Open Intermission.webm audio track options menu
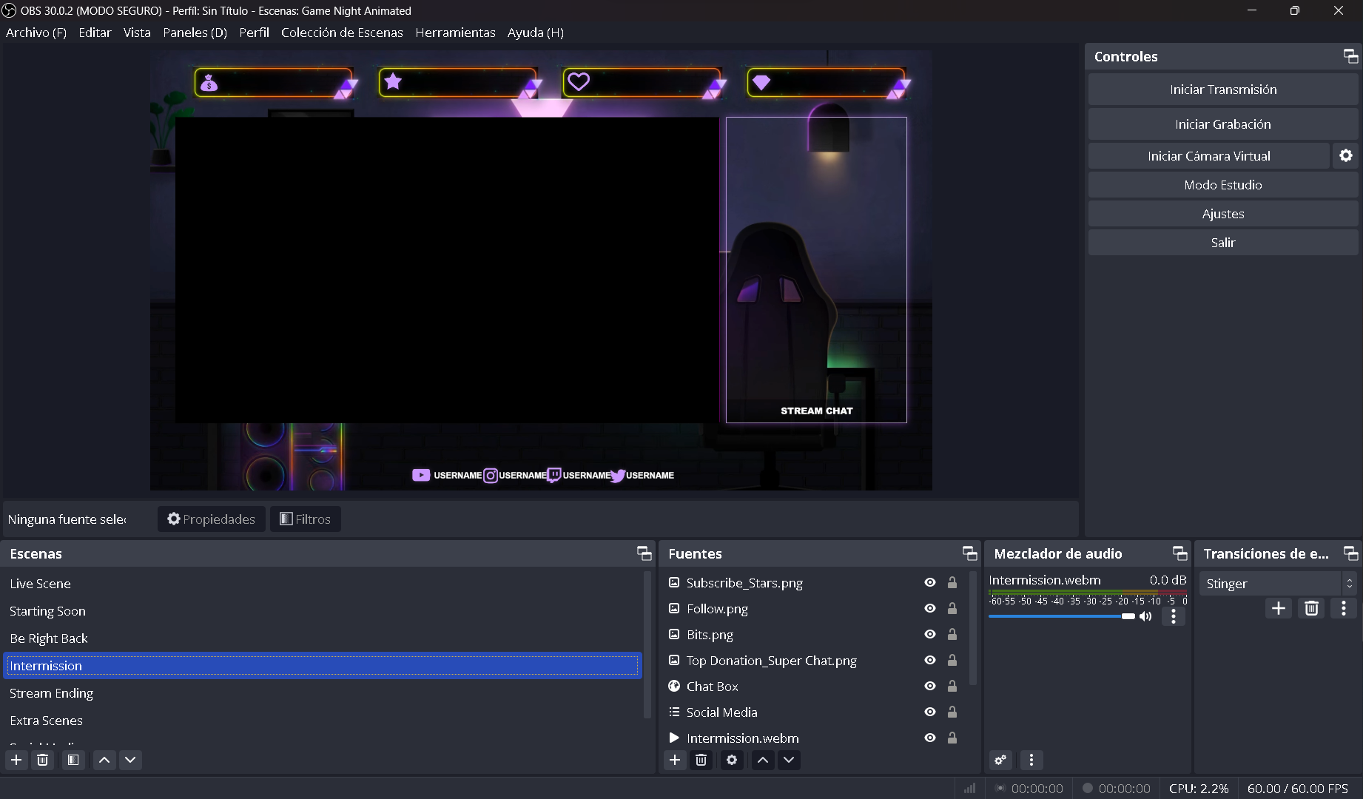Viewport: 1363px width, 799px height. (x=1174, y=616)
